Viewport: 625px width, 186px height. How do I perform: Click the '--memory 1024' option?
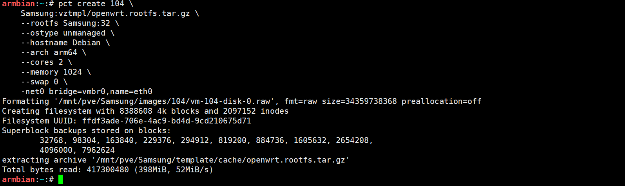pos(51,72)
